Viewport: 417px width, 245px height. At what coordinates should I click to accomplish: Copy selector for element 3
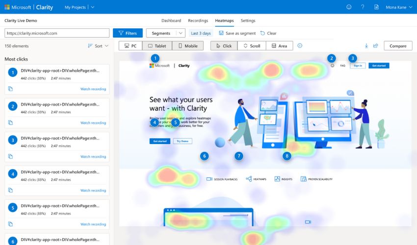[10, 156]
